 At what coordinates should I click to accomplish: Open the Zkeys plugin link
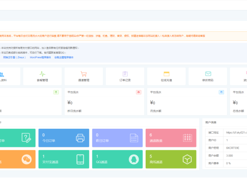pyautogui.click(x=14, y=57)
